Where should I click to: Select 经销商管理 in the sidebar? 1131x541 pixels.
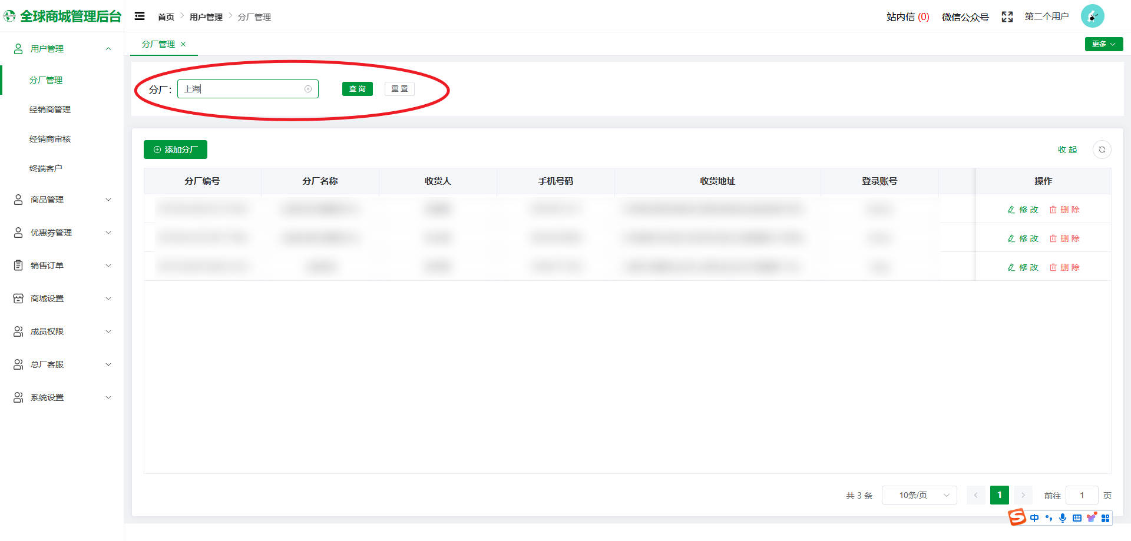[x=50, y=109]
